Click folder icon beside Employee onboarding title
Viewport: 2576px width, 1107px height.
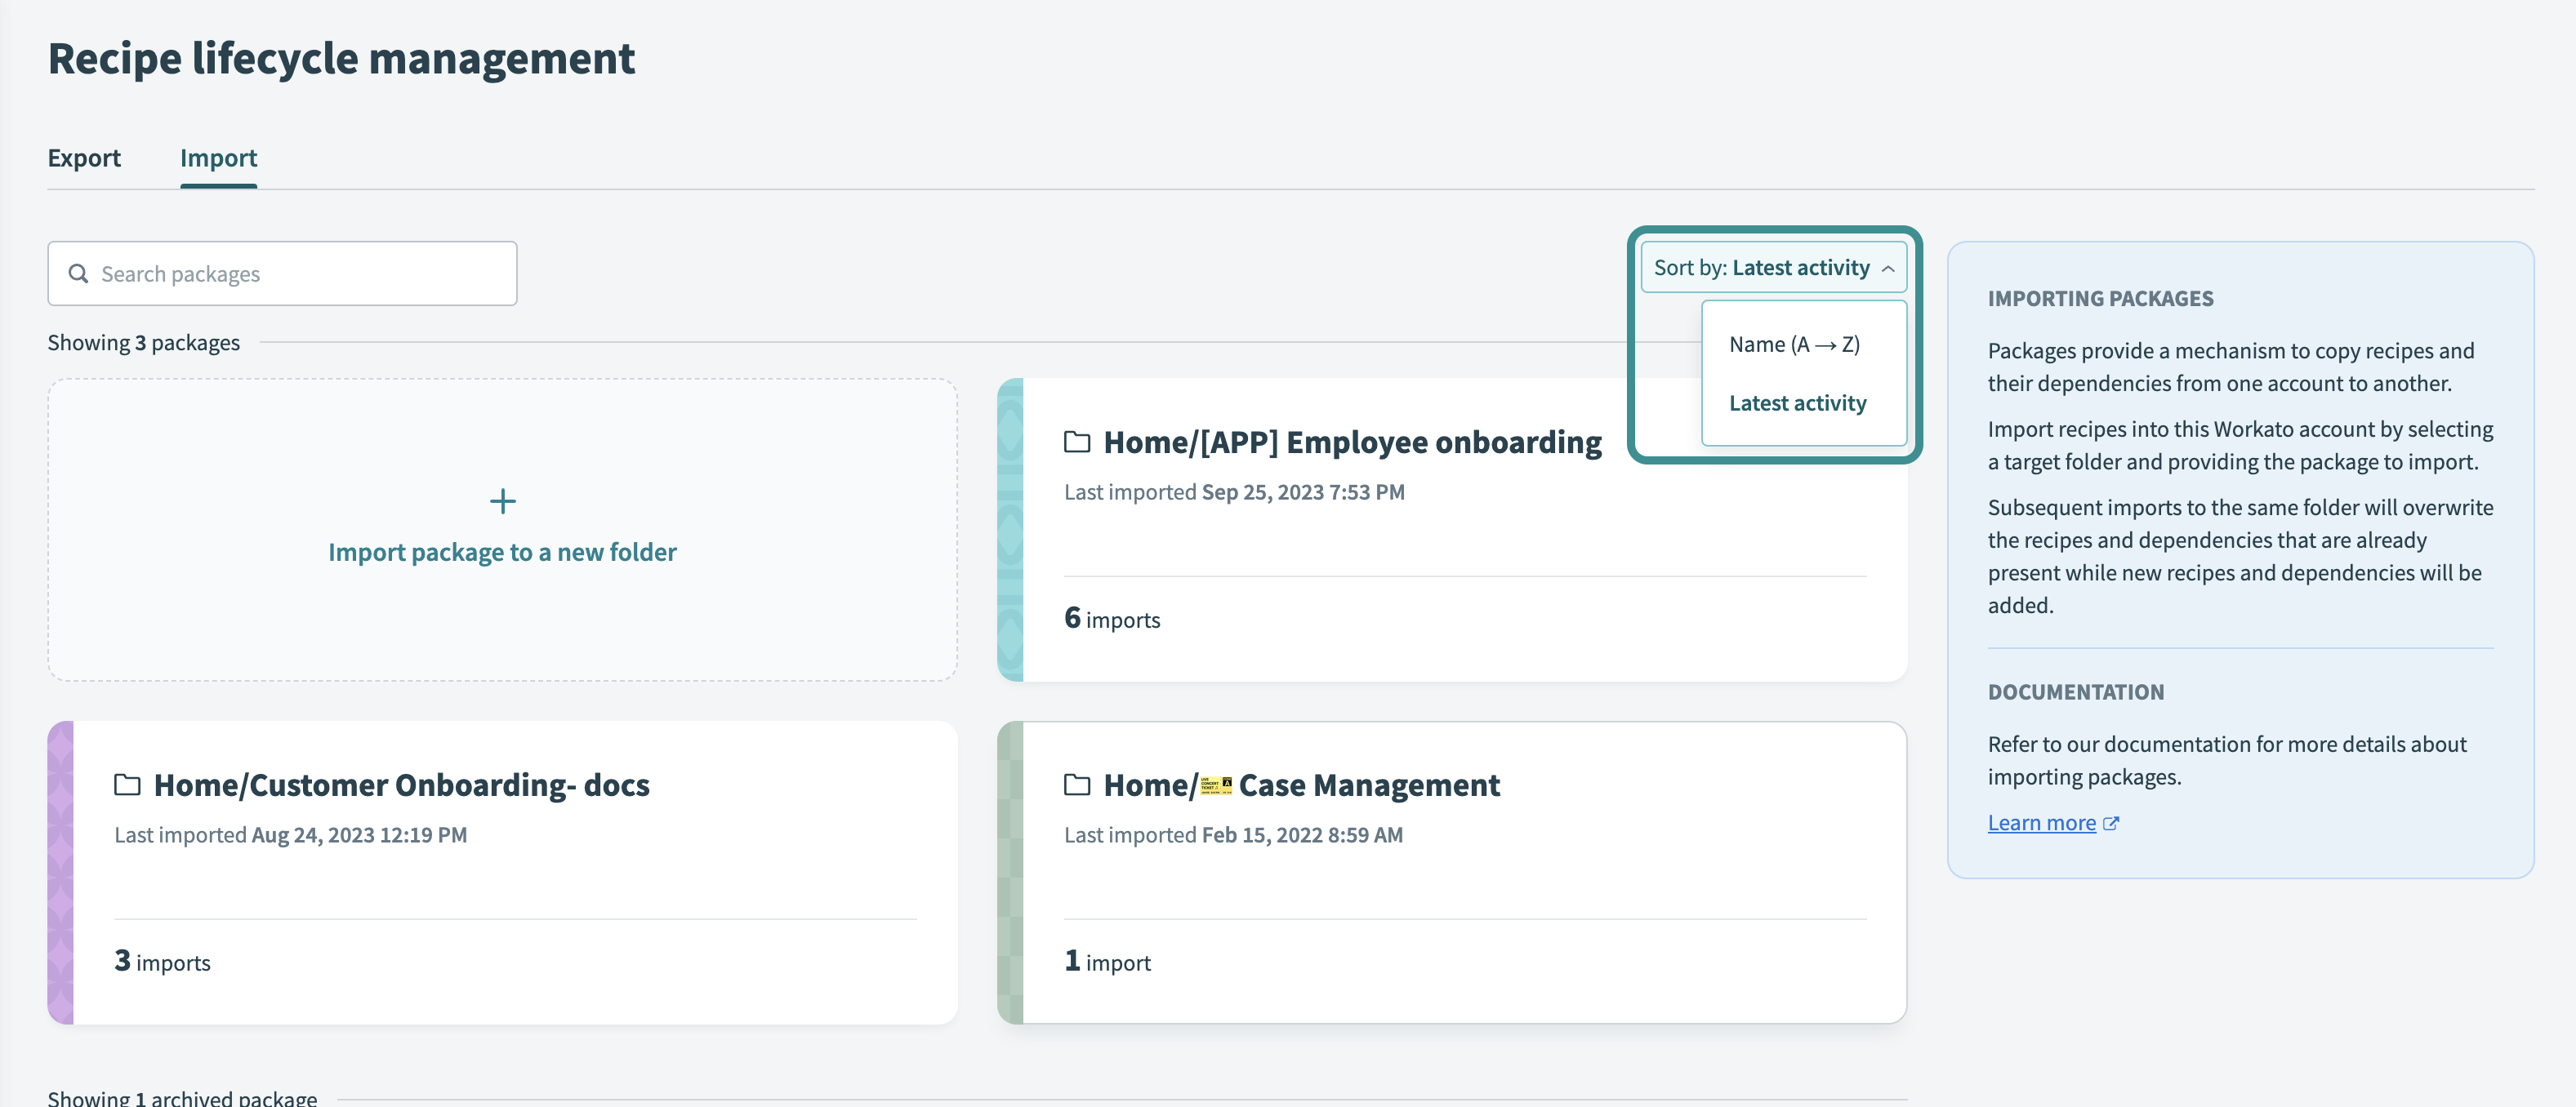(1076, 442)
